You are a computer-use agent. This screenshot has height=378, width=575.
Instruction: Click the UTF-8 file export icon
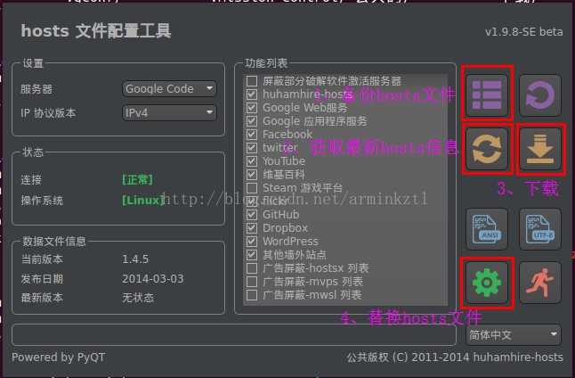point(540,229)
